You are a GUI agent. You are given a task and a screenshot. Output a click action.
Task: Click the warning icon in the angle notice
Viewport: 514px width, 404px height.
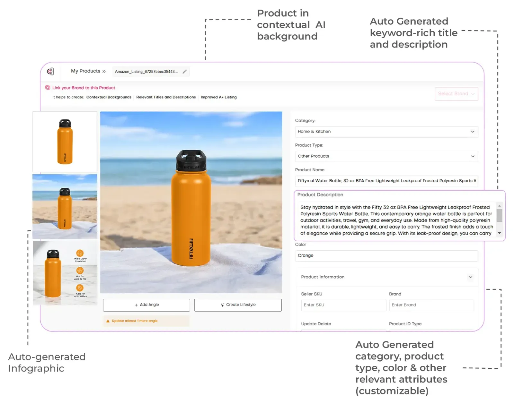click(x=108, y=321)
